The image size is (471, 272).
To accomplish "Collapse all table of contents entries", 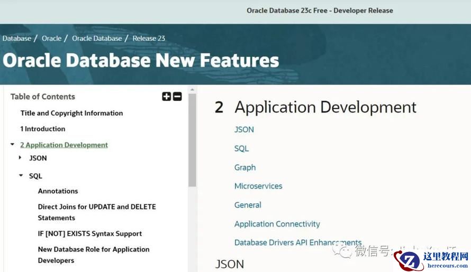I will pyautogui.click(x=177, y=97).
